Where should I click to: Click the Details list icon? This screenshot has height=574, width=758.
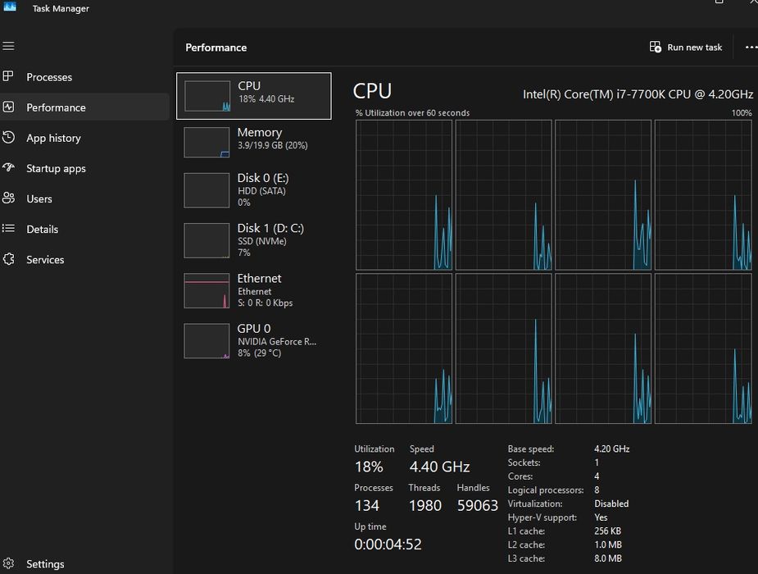(x=8, y=229)
